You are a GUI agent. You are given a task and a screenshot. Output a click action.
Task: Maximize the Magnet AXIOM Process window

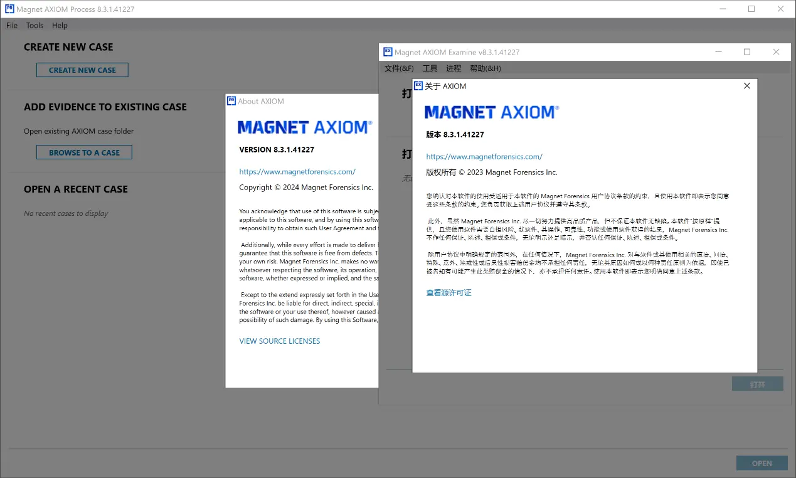coord(751,9)
